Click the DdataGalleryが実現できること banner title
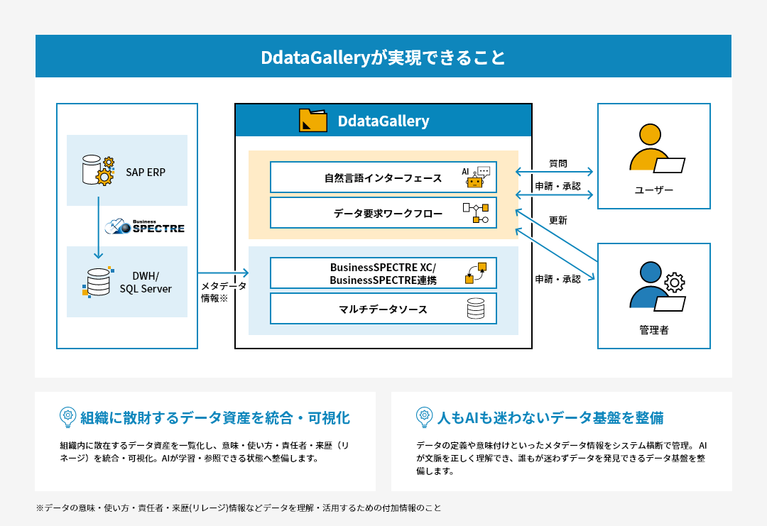767x526 pixels. [x=383, y=57]
